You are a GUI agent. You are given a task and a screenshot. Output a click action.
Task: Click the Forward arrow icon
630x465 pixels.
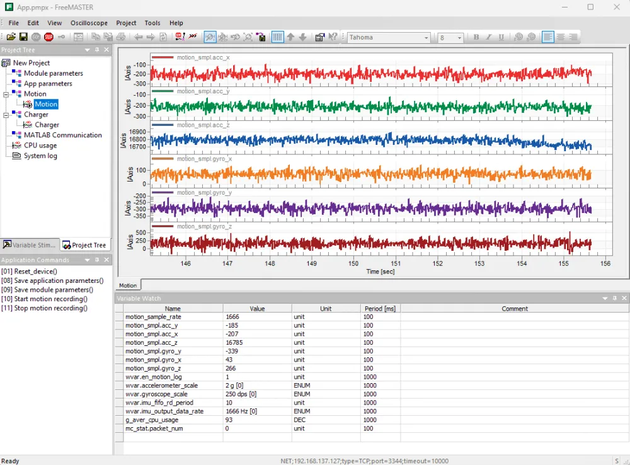tap(151, 37)
